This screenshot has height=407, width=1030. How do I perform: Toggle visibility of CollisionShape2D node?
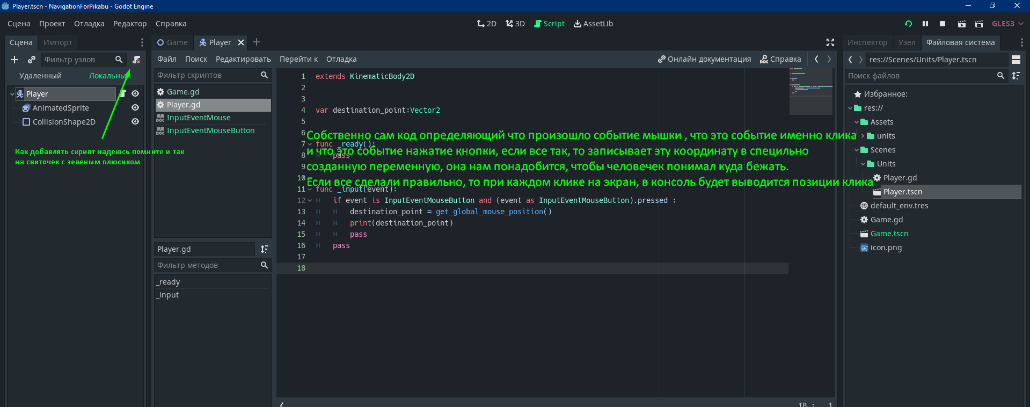click(135, 121)
